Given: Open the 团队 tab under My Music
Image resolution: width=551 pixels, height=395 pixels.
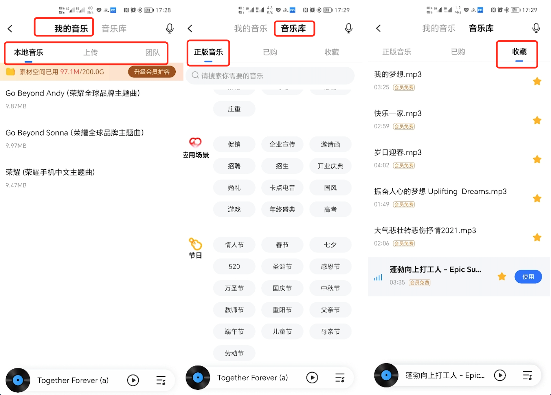Looking at the screenshot, I should pyautogui.click(x=153, y=52).
